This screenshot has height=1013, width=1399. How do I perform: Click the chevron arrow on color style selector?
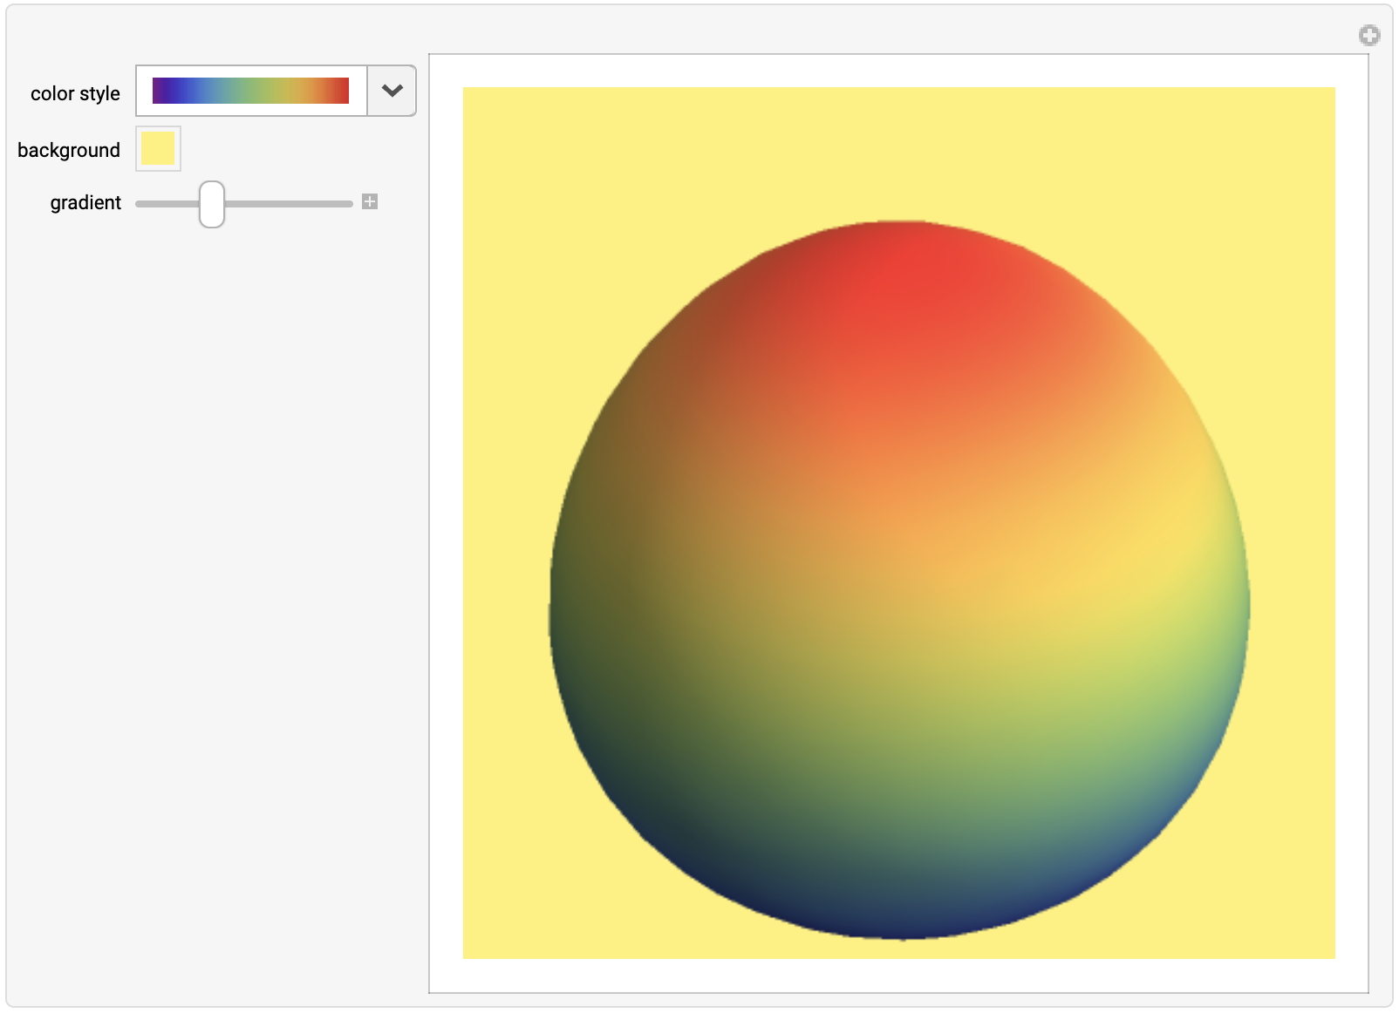(391, 90)
